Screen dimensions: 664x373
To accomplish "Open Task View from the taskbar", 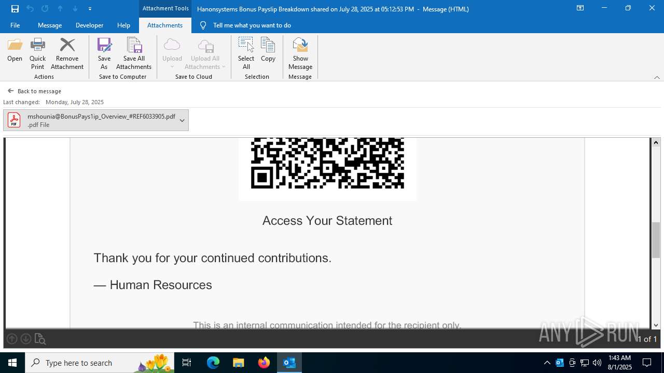I will click(x=187, y=363).
